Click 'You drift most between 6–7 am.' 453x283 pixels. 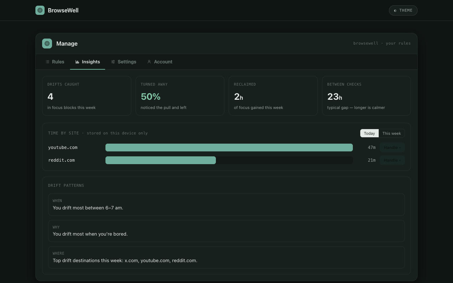click(x=88, y=208)
